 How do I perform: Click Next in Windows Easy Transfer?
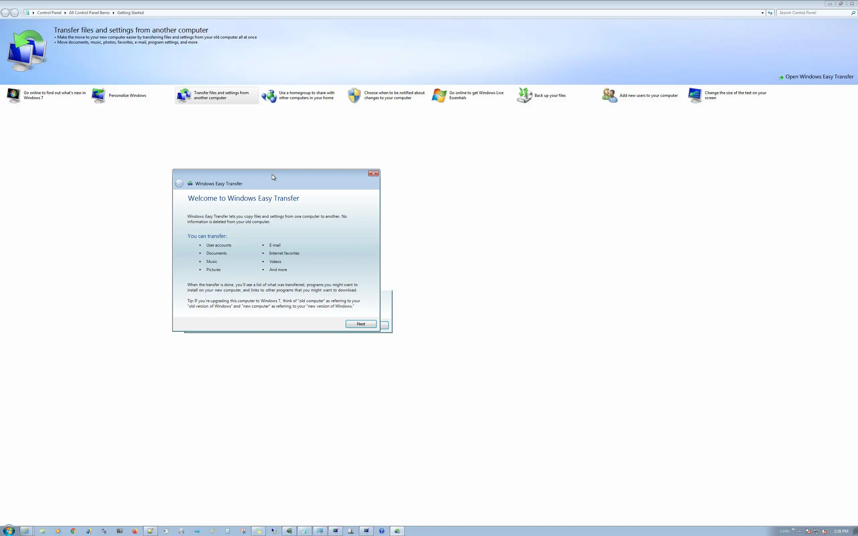click(x=361, y=324)
